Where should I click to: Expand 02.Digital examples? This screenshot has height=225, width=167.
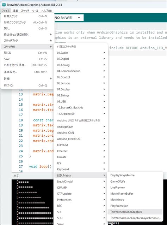pyautogui.click(x=81, y=59)
